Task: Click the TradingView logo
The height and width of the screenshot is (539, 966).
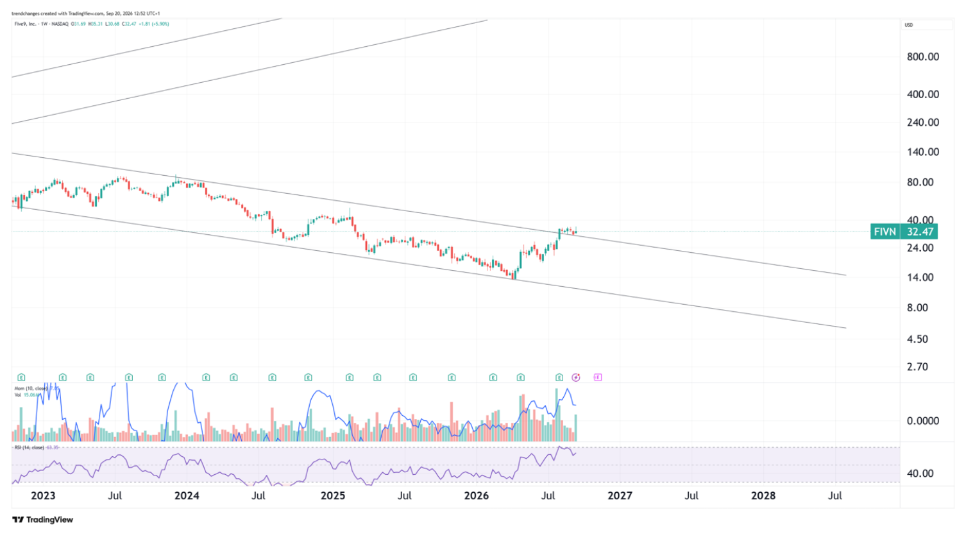Action: [x=43, y=520]
